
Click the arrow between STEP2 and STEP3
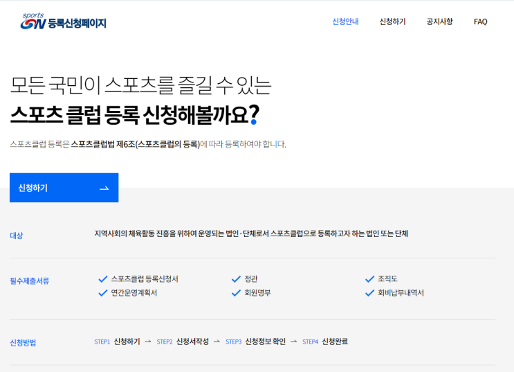point(217,342)
